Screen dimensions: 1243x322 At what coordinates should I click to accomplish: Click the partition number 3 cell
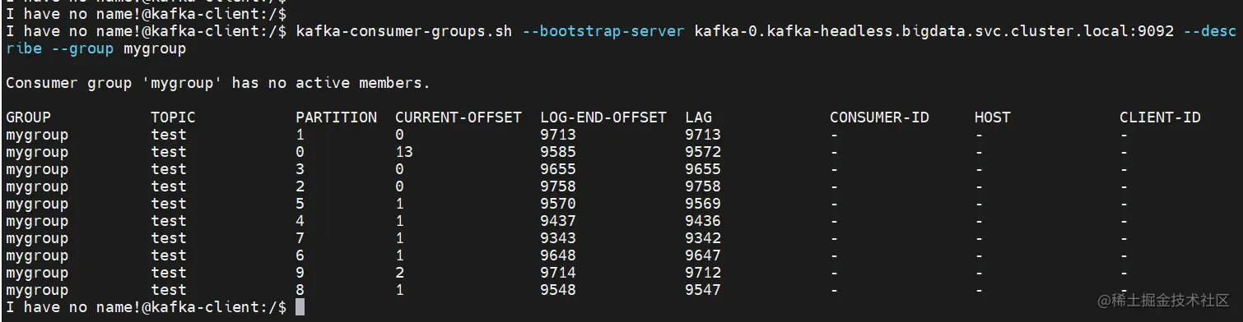(x=300, y=169)
